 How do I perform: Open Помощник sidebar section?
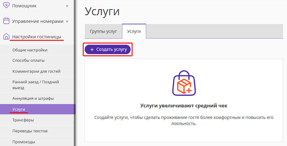[24, 6]
